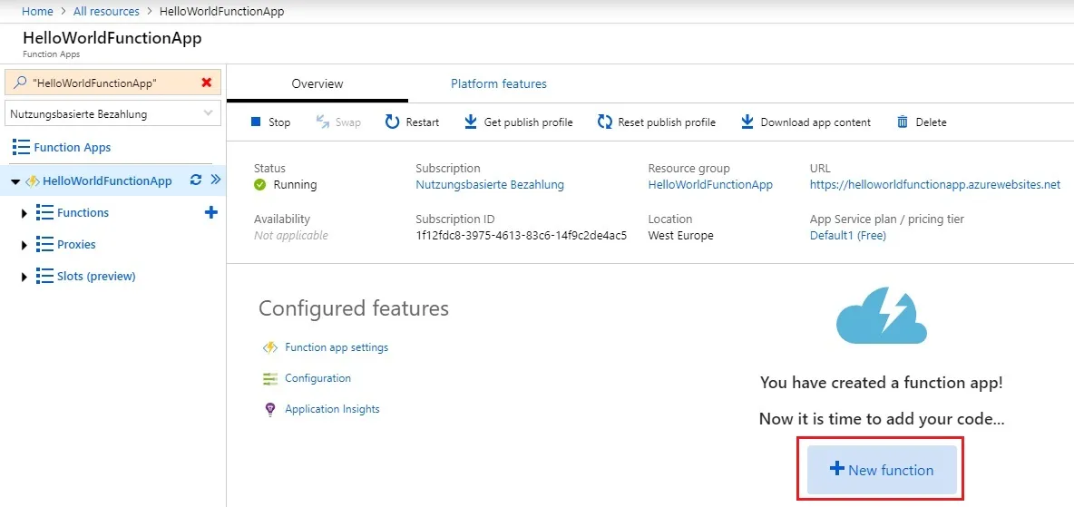Click the Running status text
Viewport: 1074px width, 507px height.
[295, 184]
